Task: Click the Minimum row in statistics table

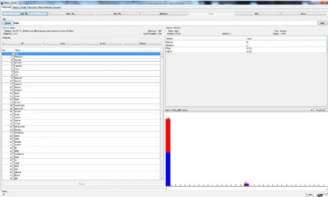Action: [x=246, y=42]
